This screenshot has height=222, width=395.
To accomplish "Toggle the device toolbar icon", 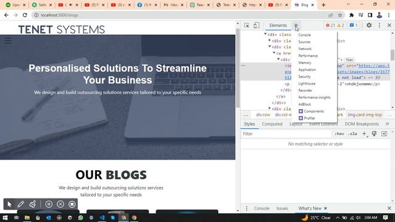I will point(256,25).
